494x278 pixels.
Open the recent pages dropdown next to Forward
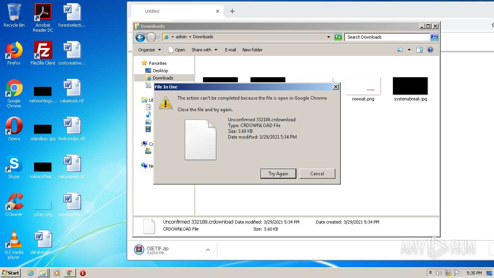158,37
